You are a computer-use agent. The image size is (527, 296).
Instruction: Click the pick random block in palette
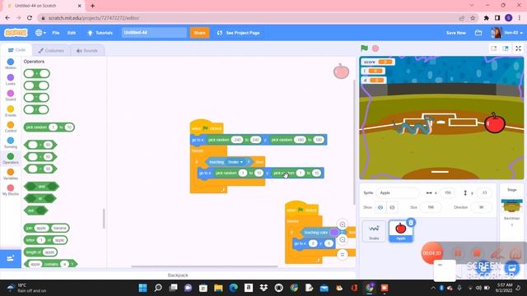coord(49,127)
